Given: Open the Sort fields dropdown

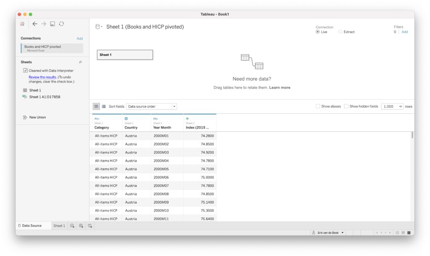Looking at the screenshot, I should (151, 106).
